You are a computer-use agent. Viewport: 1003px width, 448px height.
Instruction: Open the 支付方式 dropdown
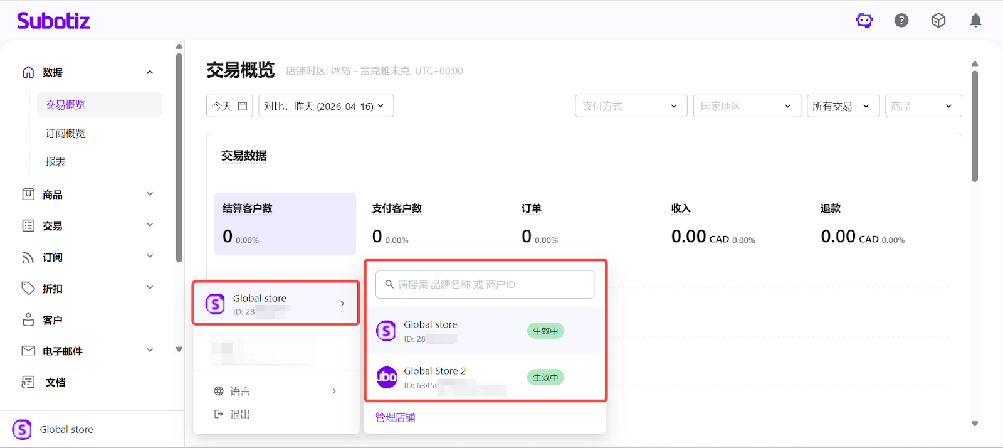coord(631,106)
